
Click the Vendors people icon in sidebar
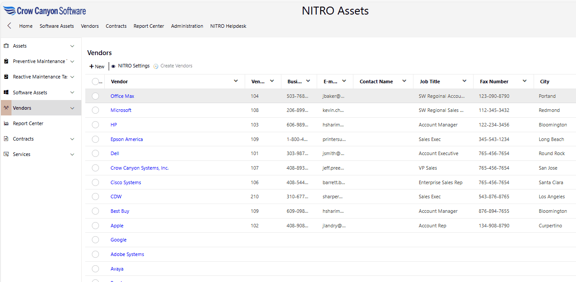click(x=6, y=108)
